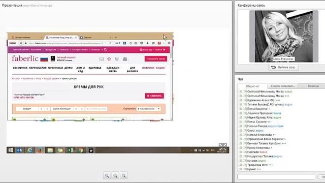
Task: Click the chat message input field
Action: point(276,176)
